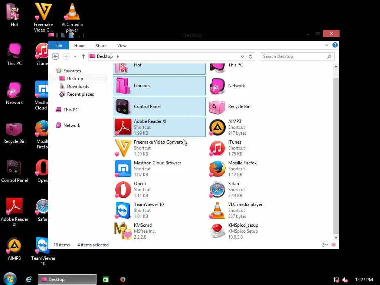
Task: Expand Desktop breadcrumb arrow in address bar
Action: (118, 56)
